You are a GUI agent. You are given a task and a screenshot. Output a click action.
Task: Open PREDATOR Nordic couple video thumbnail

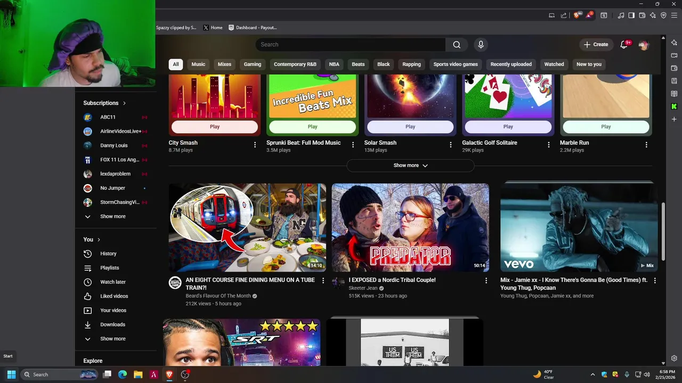[410, 228]
